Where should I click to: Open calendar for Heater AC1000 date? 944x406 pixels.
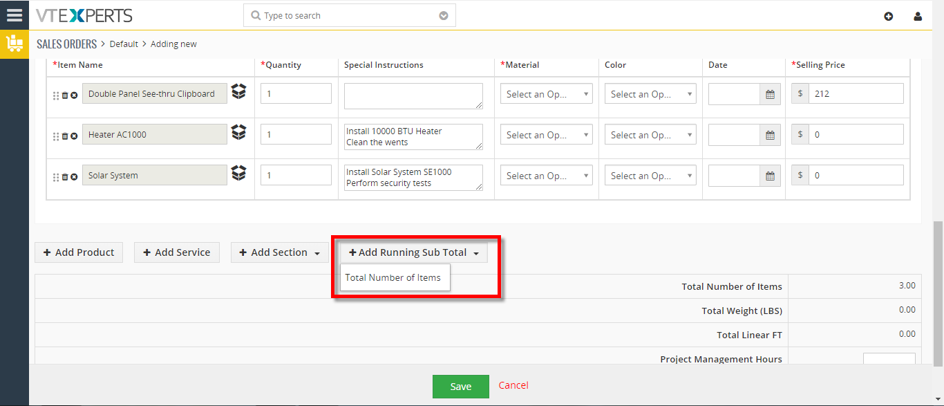point(770,135)
